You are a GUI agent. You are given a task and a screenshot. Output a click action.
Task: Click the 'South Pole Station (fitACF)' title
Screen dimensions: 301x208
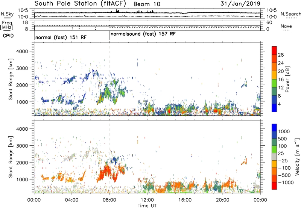point(80,4)
